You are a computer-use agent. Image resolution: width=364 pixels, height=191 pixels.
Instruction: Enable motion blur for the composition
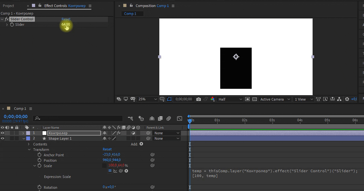(169, 118)
